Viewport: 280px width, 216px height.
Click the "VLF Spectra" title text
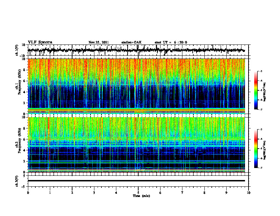[40, 42]
